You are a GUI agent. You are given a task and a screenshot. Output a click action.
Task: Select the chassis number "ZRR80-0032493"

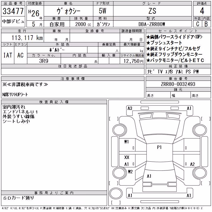tap(178, 84)
